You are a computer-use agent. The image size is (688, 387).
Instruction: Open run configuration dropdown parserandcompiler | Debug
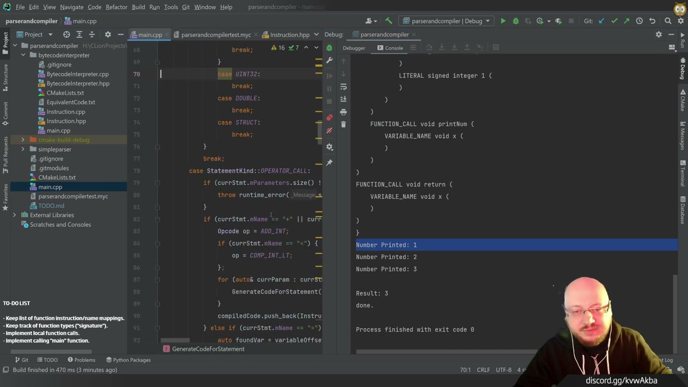pyautogui.click(x=446, y=21)
